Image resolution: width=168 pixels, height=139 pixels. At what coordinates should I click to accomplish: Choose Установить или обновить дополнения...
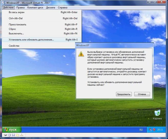pos(42,40)
